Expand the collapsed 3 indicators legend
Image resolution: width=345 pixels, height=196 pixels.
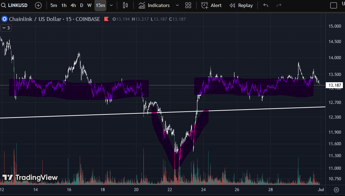[x=6, y=28]
